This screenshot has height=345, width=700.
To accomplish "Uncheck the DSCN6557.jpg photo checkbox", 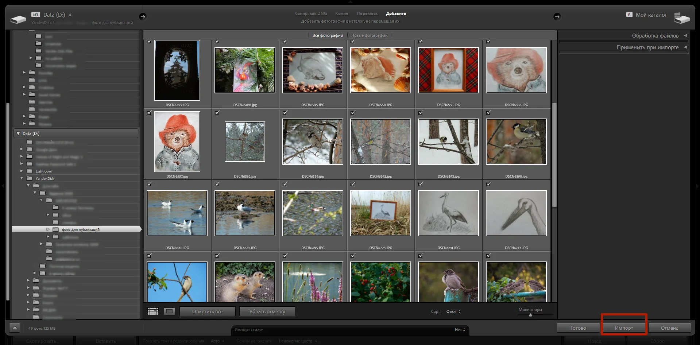I will tap(149, 113).
